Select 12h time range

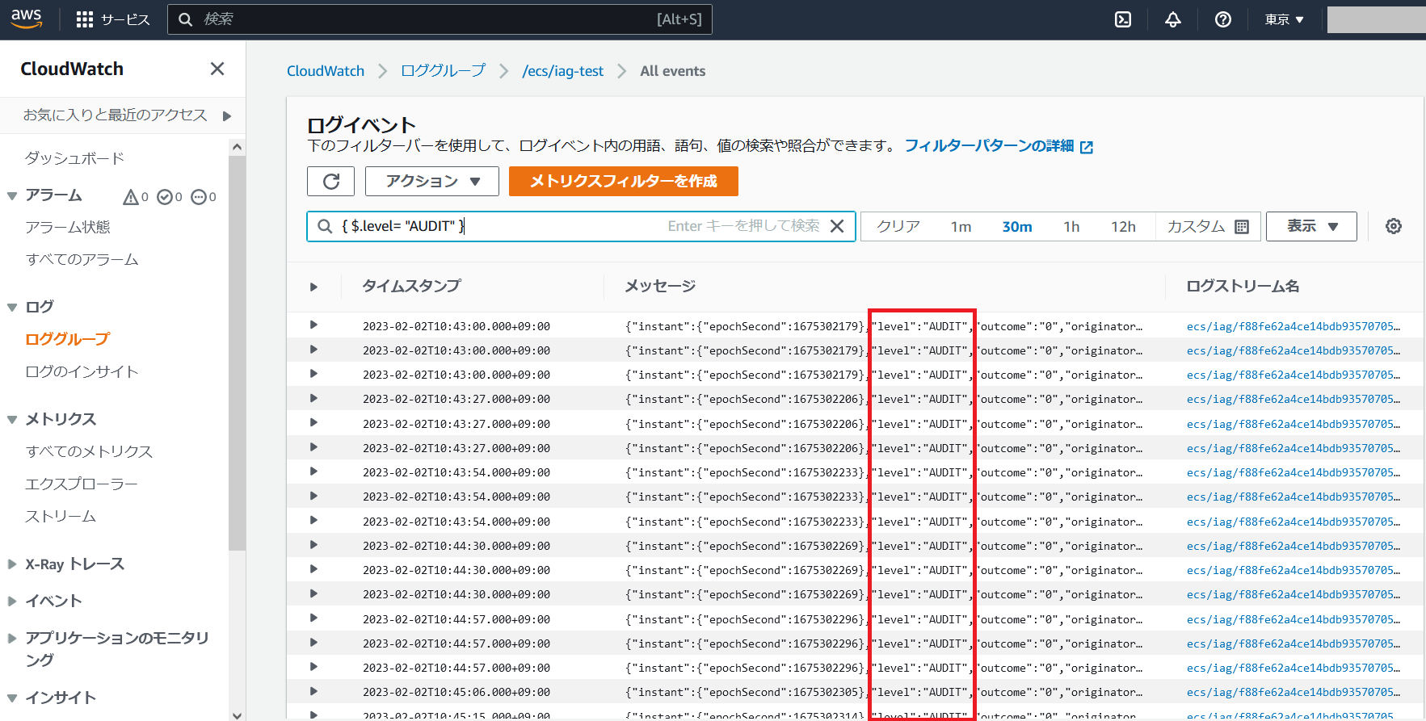[1123, 227]
